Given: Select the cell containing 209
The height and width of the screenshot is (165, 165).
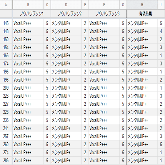Looking at the screenshot, I should [6, 88].
